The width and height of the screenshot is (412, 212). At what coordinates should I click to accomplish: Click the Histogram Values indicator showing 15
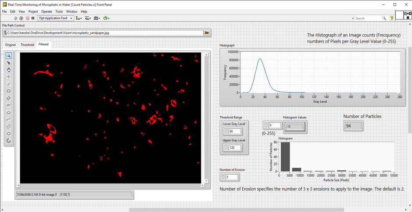pyautogui.click(x=295, y=127)
